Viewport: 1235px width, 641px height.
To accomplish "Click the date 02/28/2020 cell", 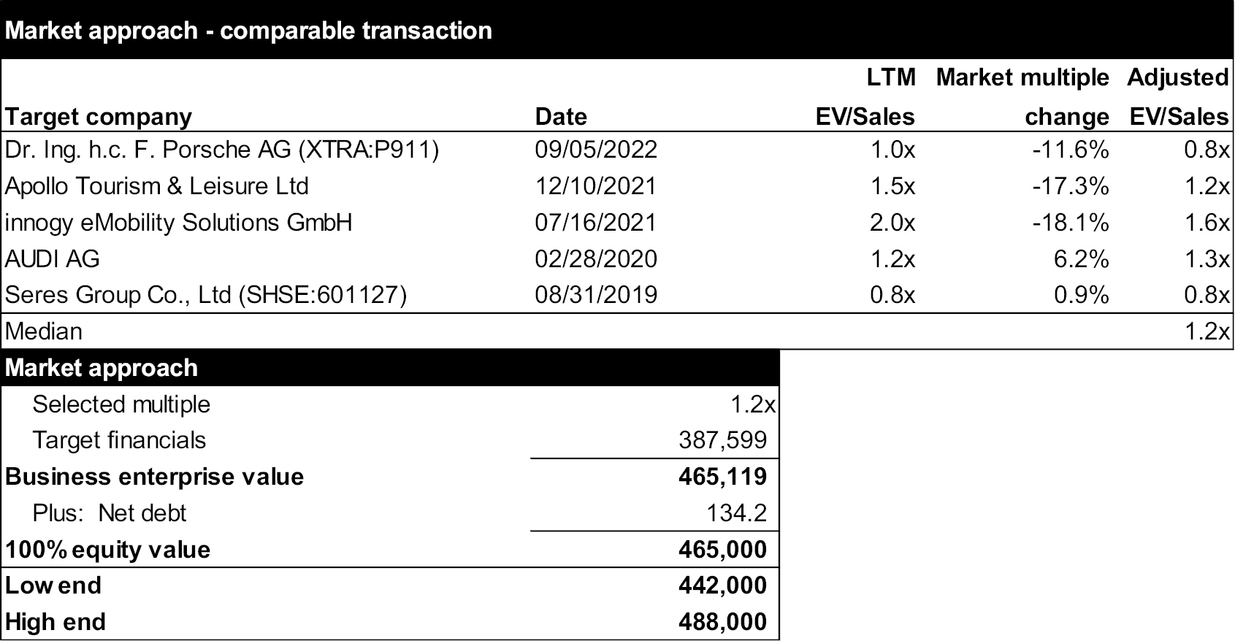I will pos(596,258).
